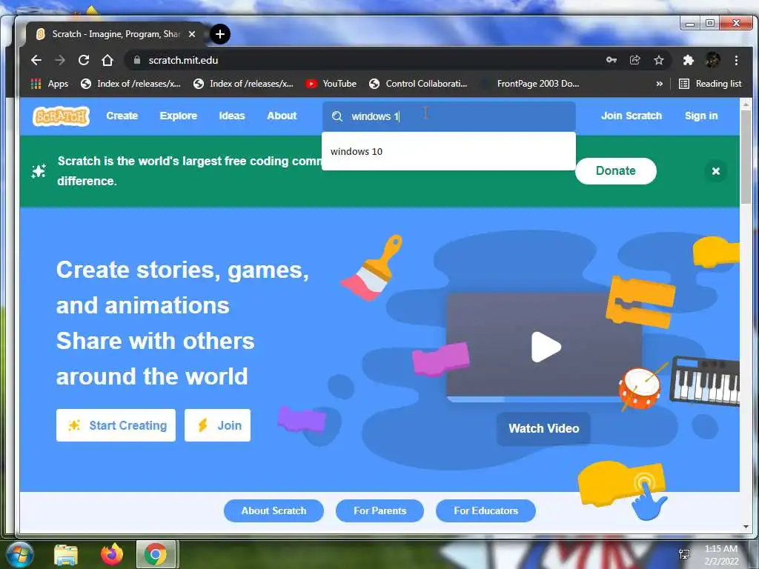Click the share page icon
Screen dimensions: 759x569
(x=634, y=60)
